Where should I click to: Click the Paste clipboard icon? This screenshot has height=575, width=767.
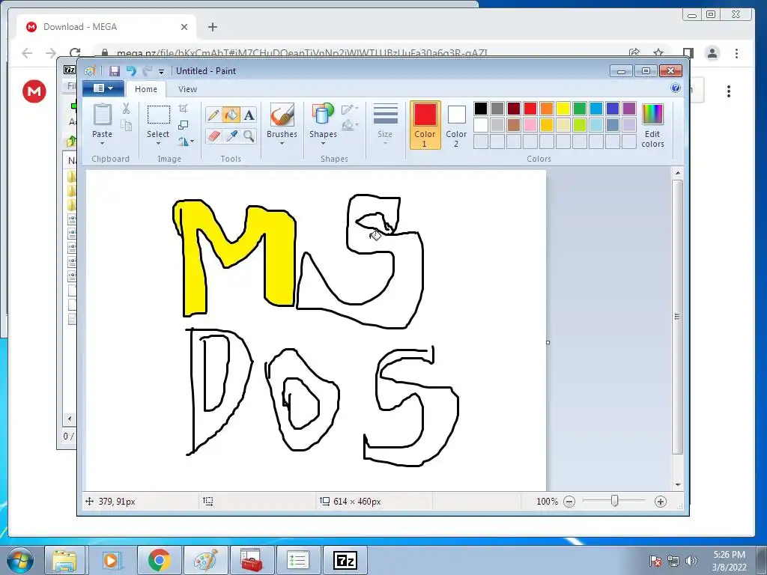102,115
